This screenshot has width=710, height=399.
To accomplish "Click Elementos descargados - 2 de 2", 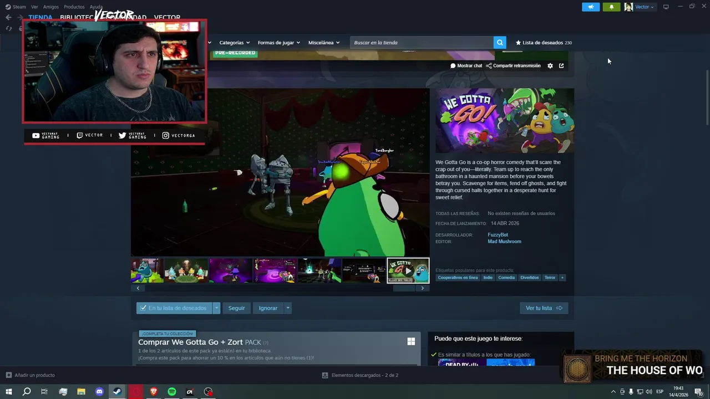I will click(364, 375).
